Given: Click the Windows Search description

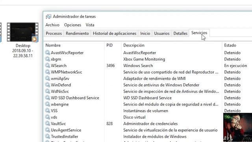Looking at the screenshot, I should [x=138, y=65].
